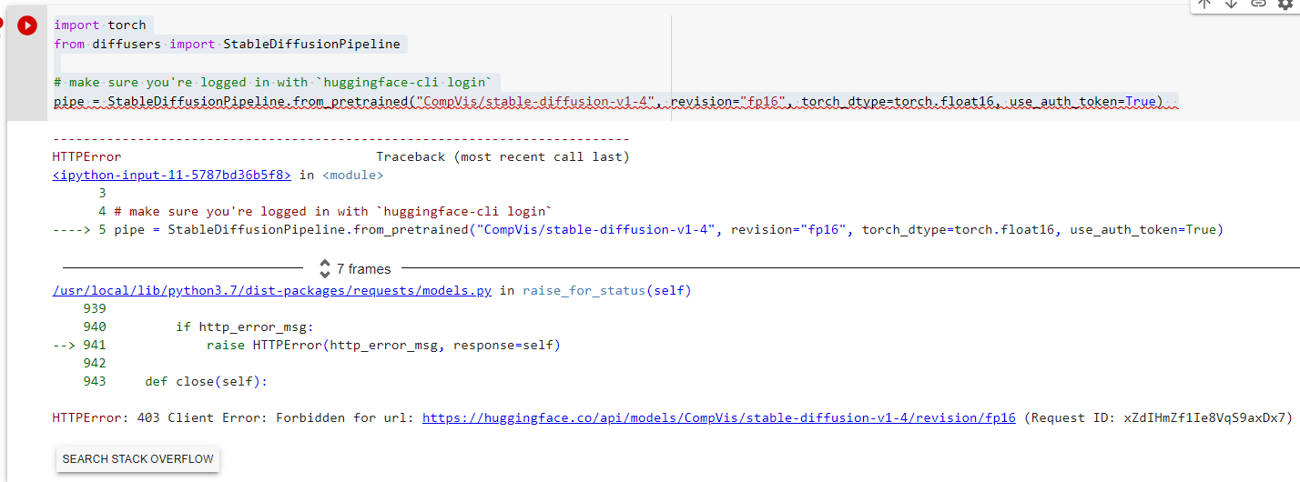Open the requests/models.py file path link

[x=272, y=291]
